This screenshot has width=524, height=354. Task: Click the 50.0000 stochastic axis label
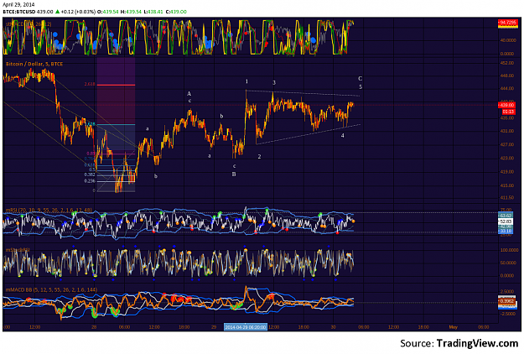[507, 263]
